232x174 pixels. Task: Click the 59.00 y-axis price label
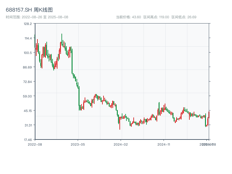[x=28, y=96]
